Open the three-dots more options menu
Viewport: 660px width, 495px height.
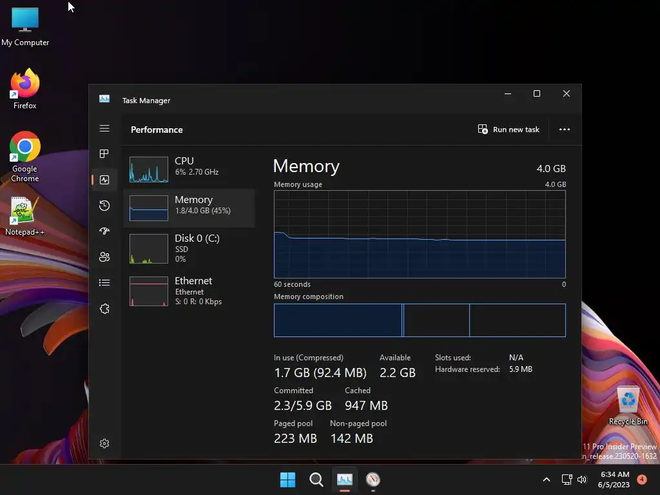click(565, 129)
